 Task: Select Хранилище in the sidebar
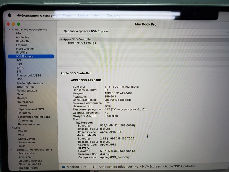pyautogui.click(x=26, y=120)
